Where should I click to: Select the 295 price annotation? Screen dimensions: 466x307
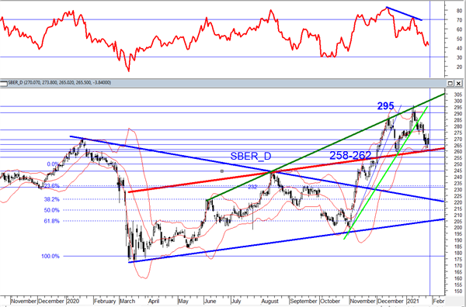click(x=385, y=106)
